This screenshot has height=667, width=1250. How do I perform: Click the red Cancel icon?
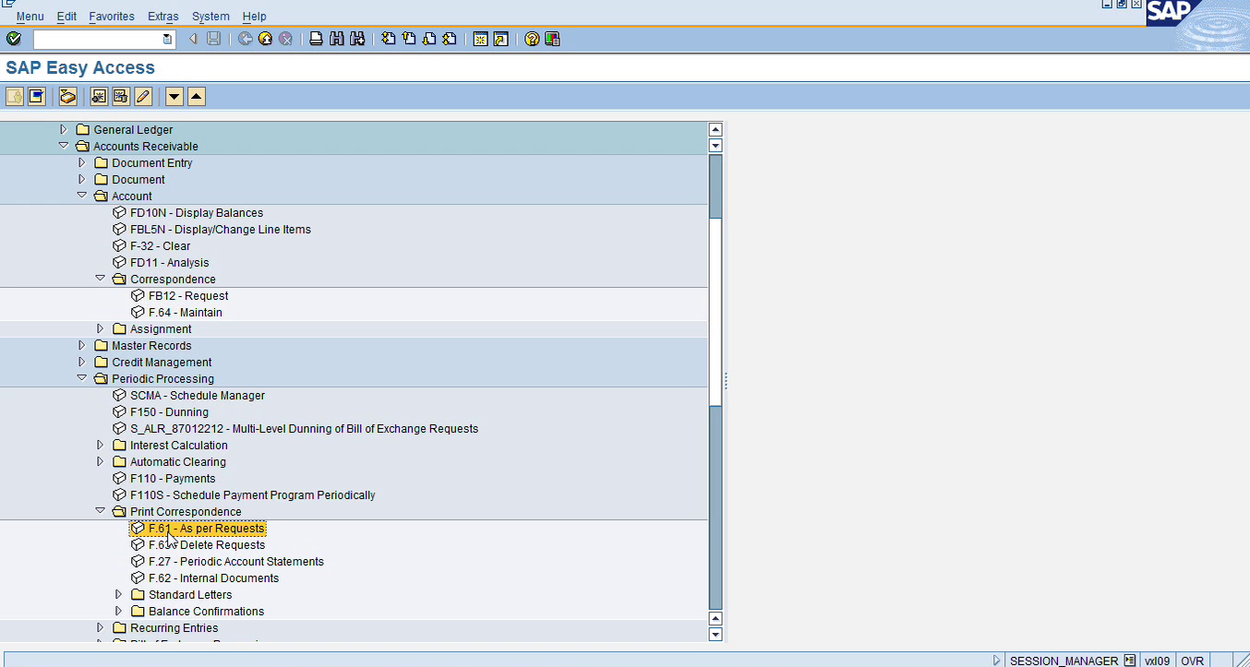(x=285, y=39)
